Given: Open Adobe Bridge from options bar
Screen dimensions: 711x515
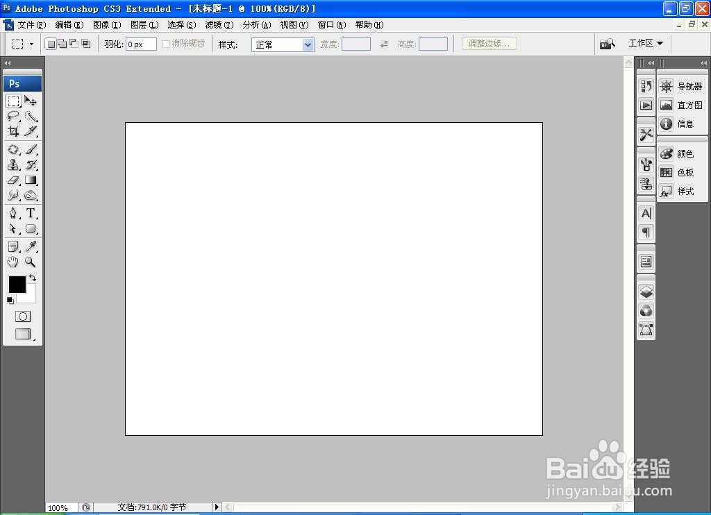Looking at the screenshot, I should coord(607,44).
